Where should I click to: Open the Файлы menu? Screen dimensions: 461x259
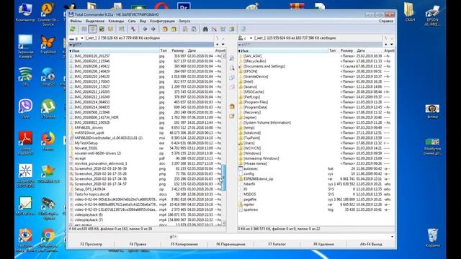coord(76,21)
